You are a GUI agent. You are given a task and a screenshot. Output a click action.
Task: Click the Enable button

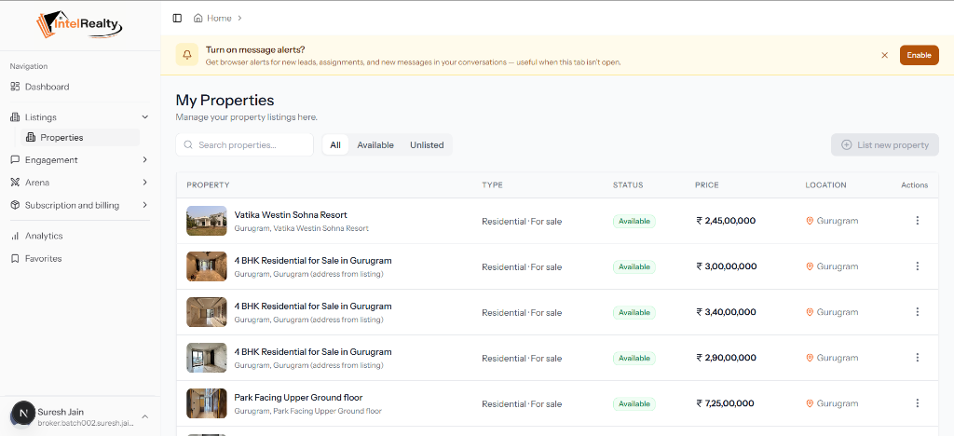[919, 55]
